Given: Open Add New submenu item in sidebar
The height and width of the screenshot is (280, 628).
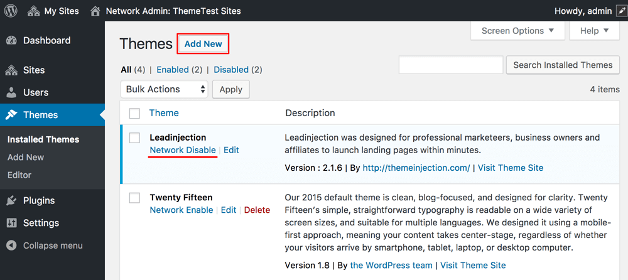Looking at the screenshot, I should tap(26, 158).
